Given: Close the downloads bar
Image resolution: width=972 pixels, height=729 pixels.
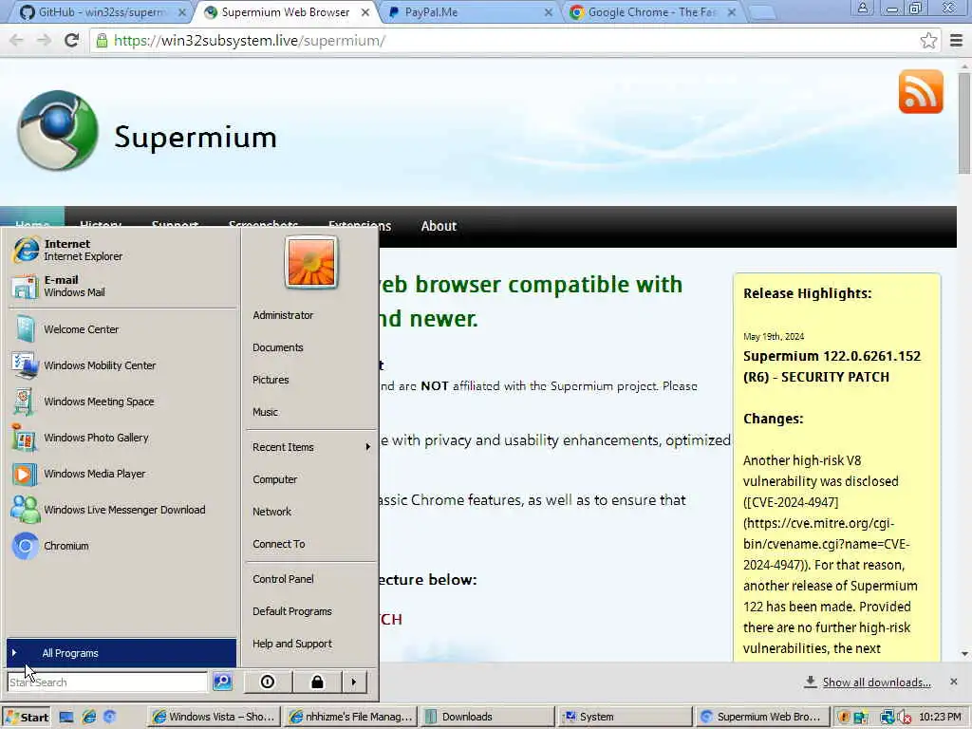Looking at the screenshot, I should click(x=953, y=682).
